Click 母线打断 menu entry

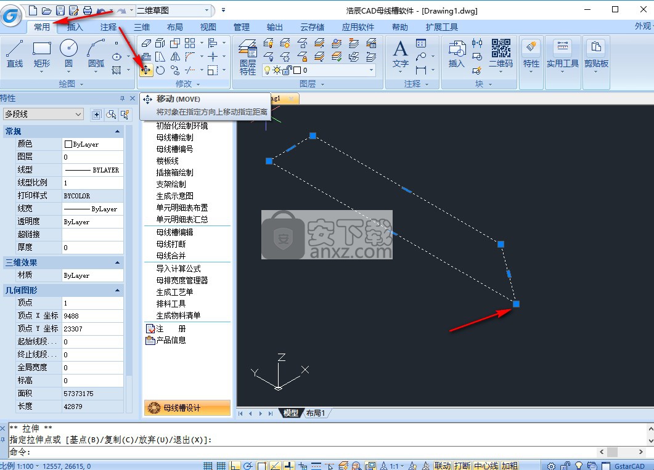[x=171, y=244]
